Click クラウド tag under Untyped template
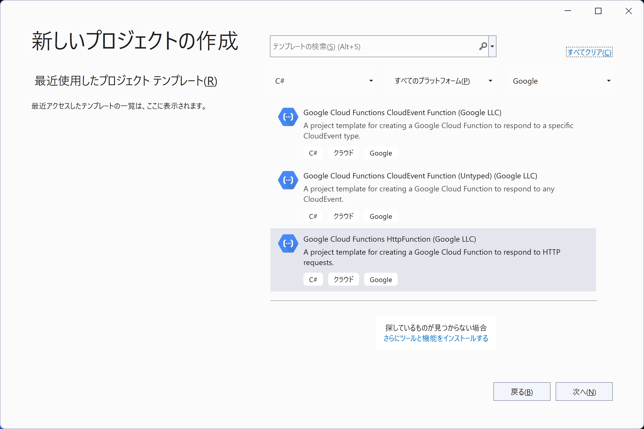 point(343,216)
